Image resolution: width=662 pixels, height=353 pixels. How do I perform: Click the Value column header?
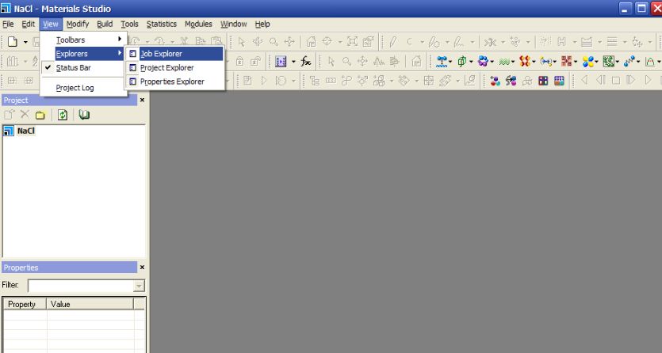[x=89, y=304]
